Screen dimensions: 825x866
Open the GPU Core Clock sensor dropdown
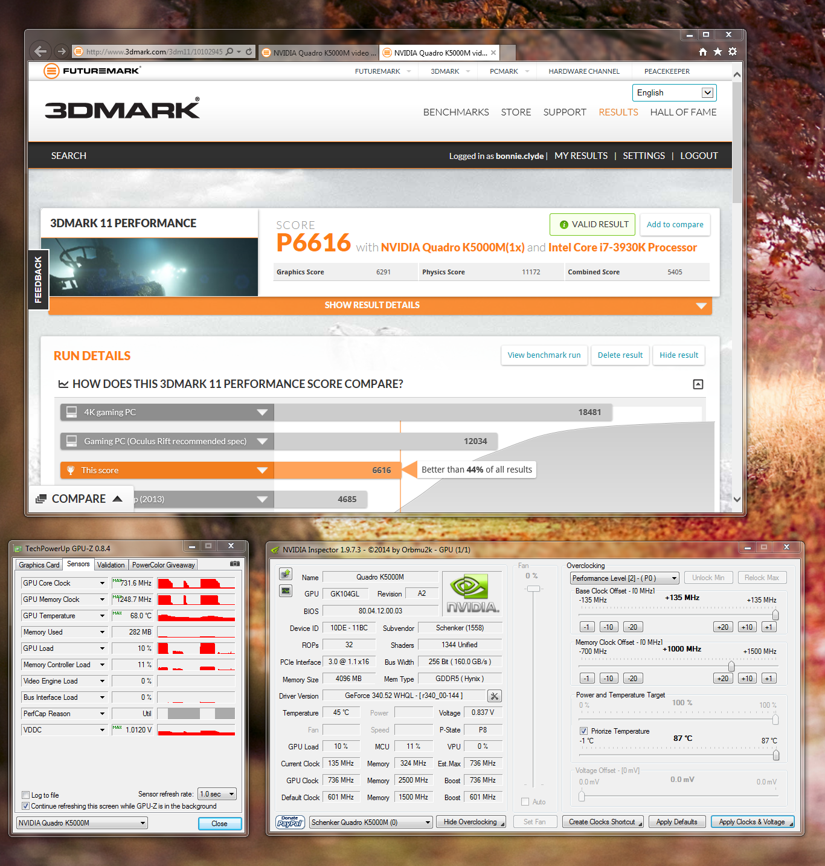pyautogui.click(x=102, y=583)
